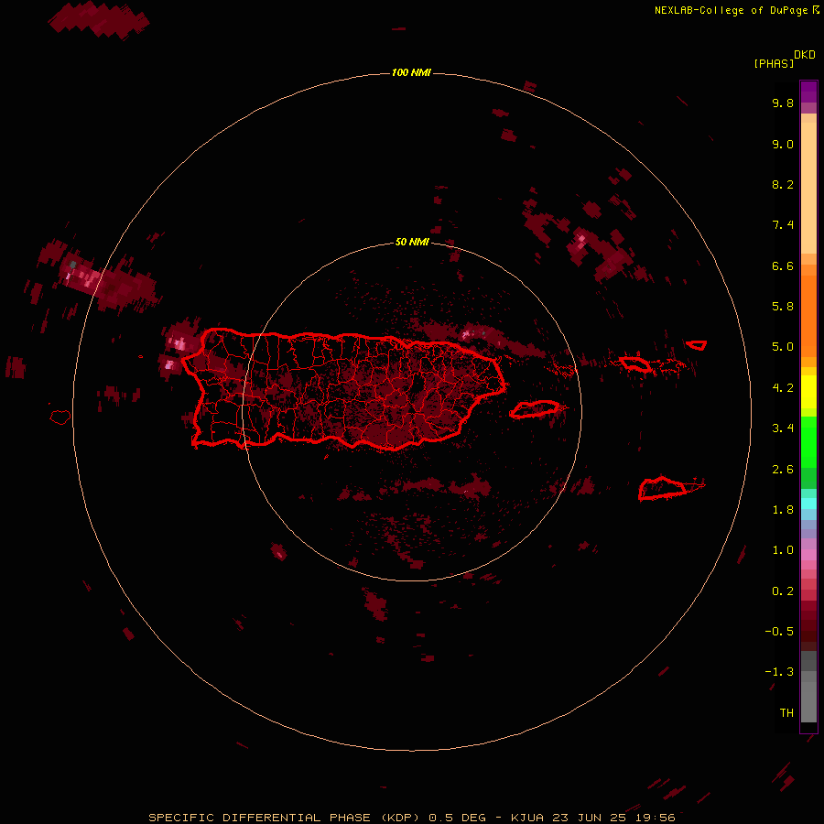Click the DKD label above the legend
Image resolution: width=824 pixels, height=824 pixels.
point(805,55)
